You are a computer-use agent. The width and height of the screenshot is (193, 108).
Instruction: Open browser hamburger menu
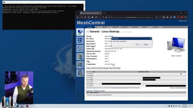tap(185, 17)
